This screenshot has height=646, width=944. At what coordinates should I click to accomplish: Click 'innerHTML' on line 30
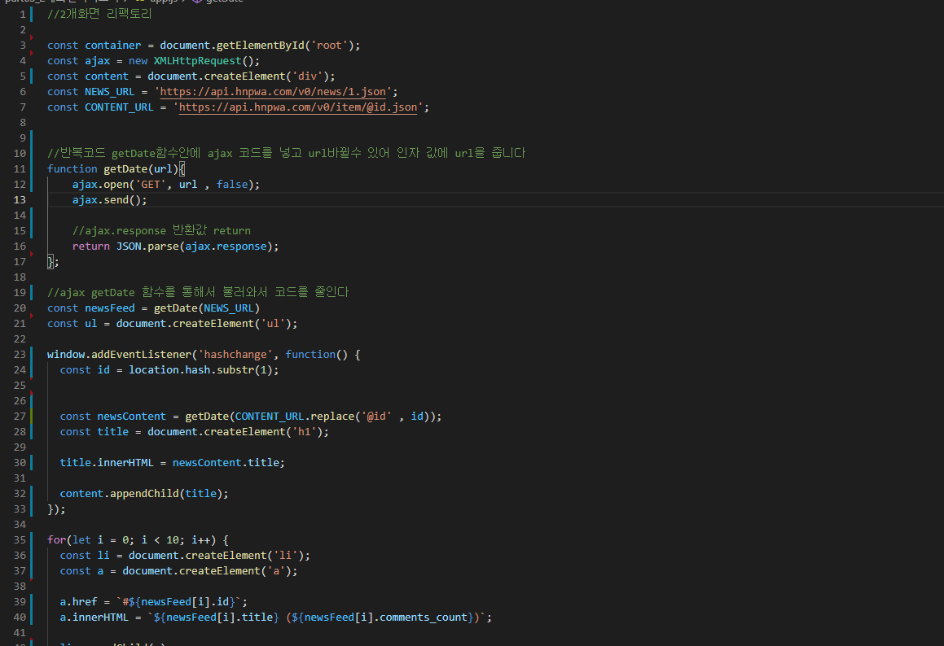(x=125, y=463)
